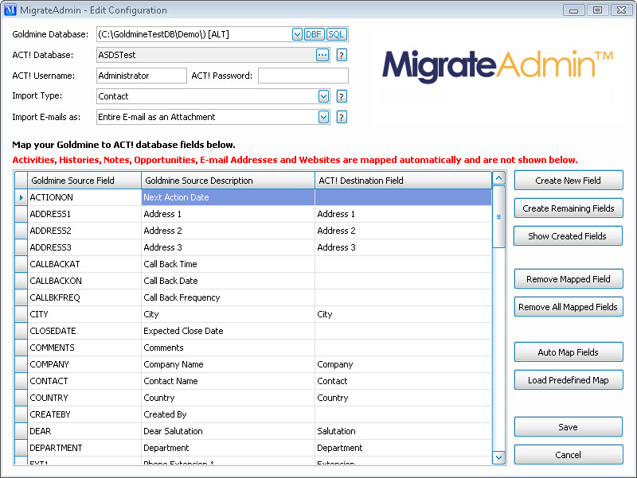Click the Next Action Date description cell
This screenshot has height=478, width=637.
coord(228,197)
